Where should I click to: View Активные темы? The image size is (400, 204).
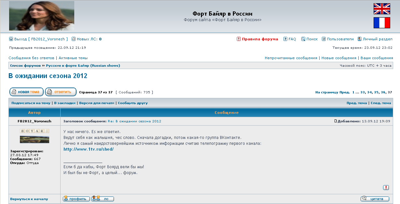click(73, 58)
